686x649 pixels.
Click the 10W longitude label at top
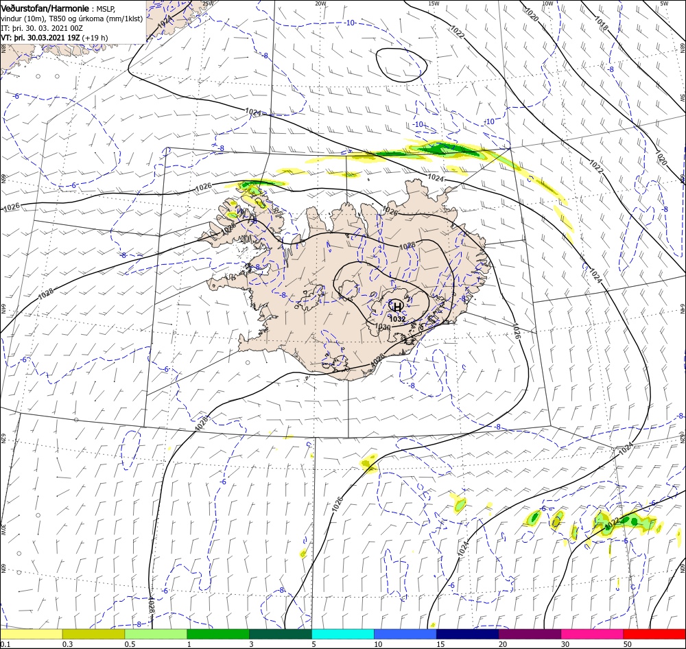(547, 3)
